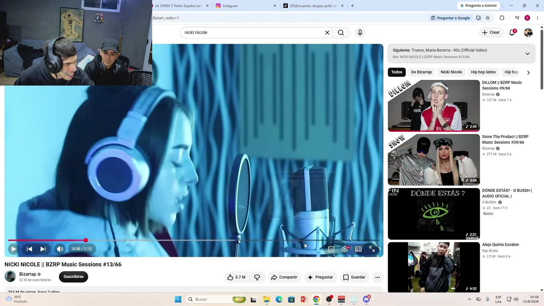Click the Pregunta a Gemini button
Viewport: 544px width, 306px height.
click(478, 6)
